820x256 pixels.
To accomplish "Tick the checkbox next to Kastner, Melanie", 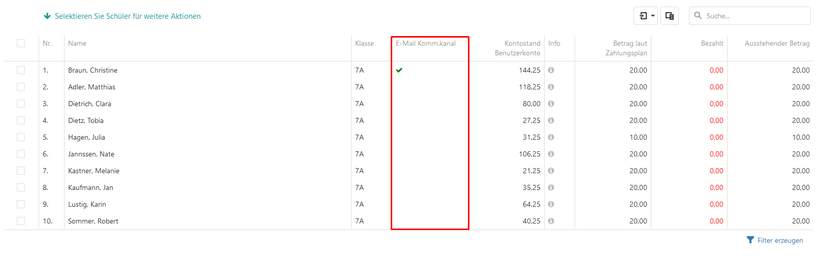I will point(21,171).
